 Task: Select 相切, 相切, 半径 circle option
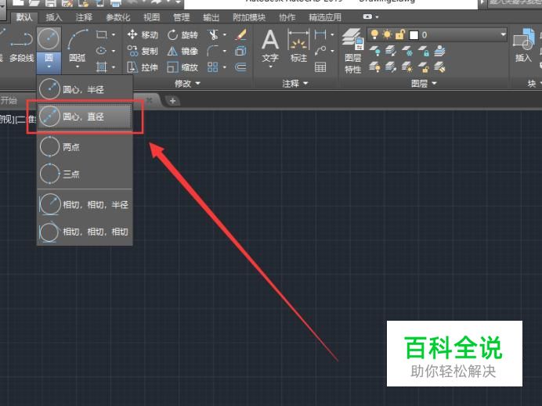tap(85, 204)
